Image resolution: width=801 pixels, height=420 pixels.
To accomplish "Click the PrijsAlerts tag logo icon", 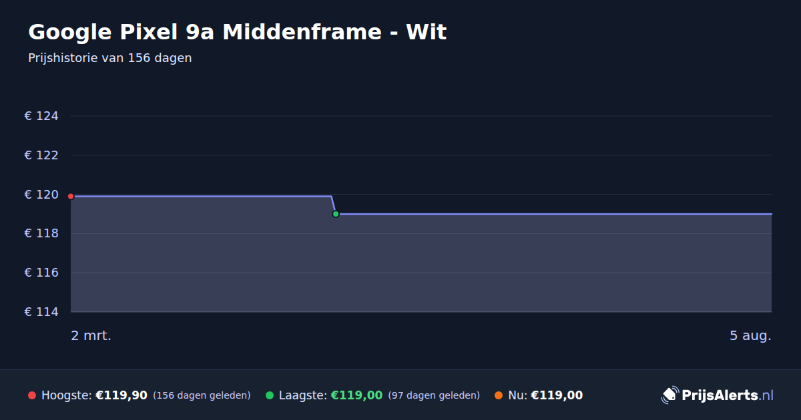I will click(670, 395).
